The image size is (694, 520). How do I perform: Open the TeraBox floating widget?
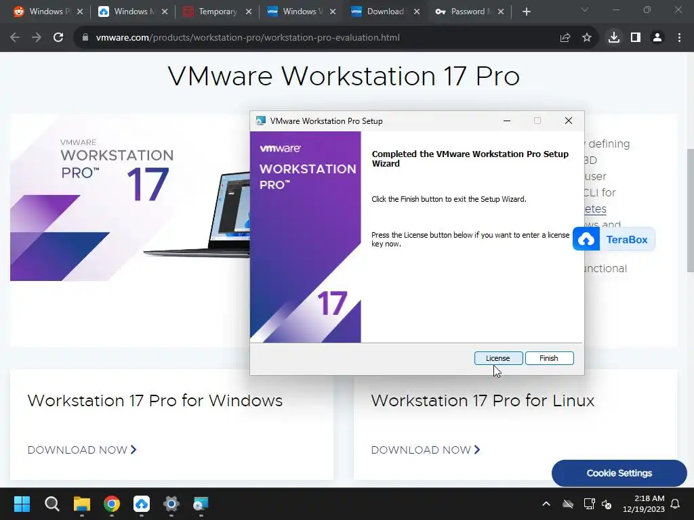pos(613,239)
